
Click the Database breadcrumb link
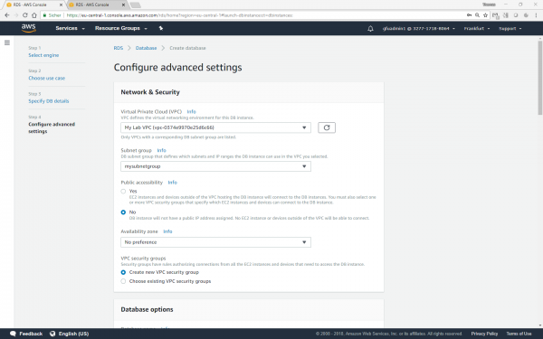tap(146, 48)
